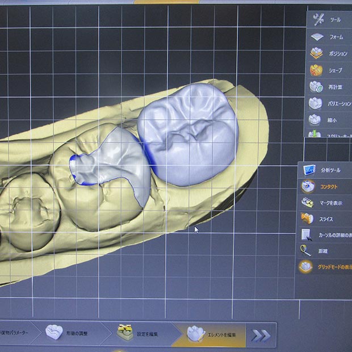This screenshot has height=352, width=352.
Task: Click the double-arrow next step button
Action: point(261,335)
